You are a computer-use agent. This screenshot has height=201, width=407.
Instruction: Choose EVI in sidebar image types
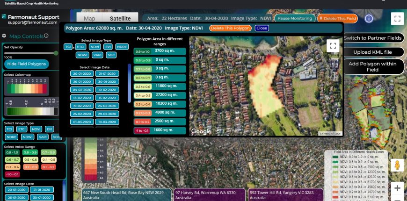pos(49,129)
